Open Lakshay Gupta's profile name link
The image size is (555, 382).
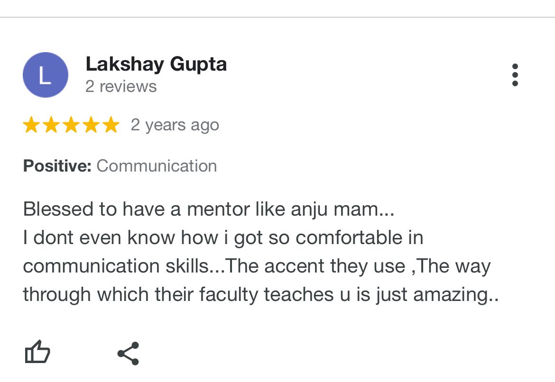(156, 64)
